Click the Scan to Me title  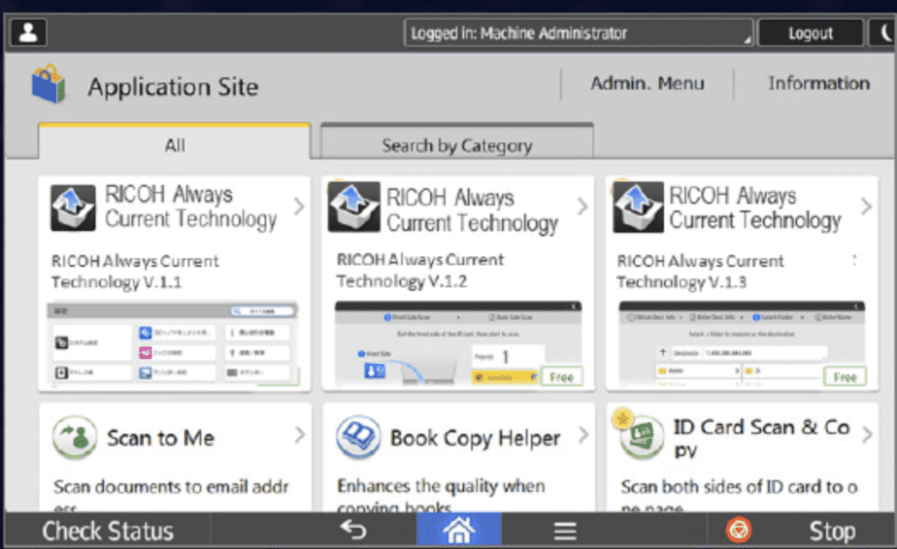click(x=161, y=438)
